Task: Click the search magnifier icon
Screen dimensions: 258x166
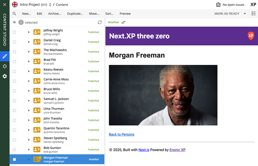Action: (x=14, y=14)
